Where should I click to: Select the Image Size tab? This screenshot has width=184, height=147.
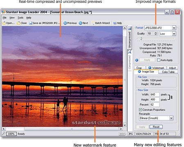tap(146, 71)
